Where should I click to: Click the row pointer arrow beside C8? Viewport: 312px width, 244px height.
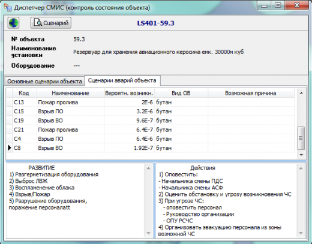pos(10,148)
